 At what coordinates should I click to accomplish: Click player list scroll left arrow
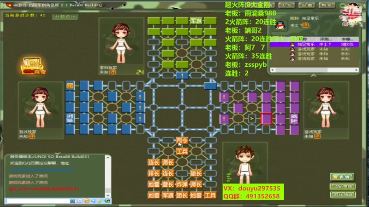273,70
